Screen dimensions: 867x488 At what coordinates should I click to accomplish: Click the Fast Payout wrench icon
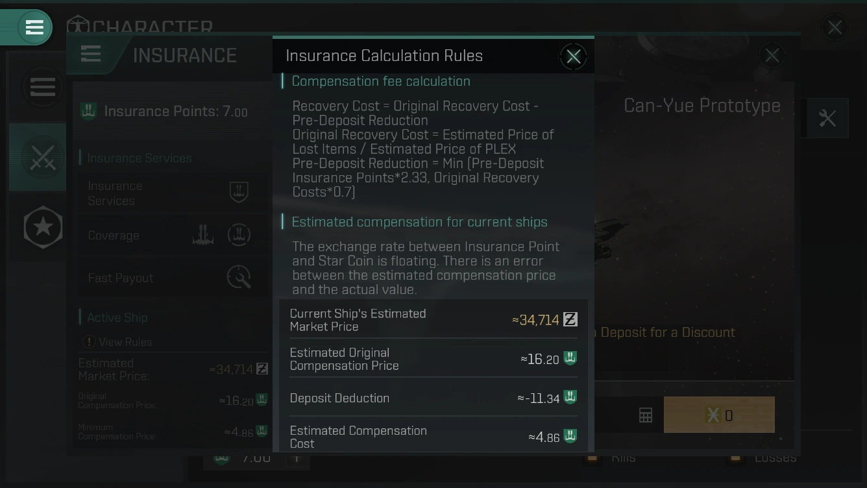239,277
